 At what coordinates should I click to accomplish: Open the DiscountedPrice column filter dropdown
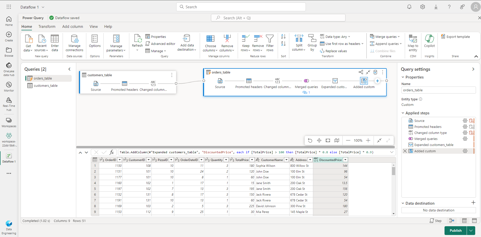345,160
